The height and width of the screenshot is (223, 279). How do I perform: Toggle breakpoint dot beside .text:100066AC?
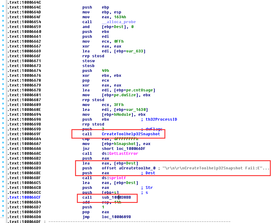[3, 152]
